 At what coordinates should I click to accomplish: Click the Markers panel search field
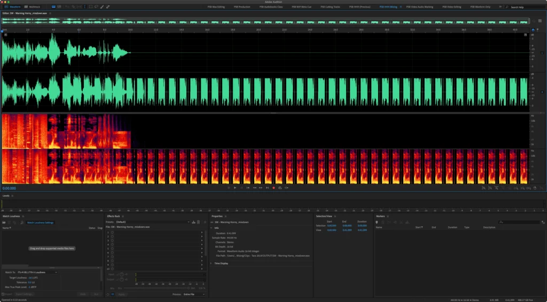click(x=519, y=222)
